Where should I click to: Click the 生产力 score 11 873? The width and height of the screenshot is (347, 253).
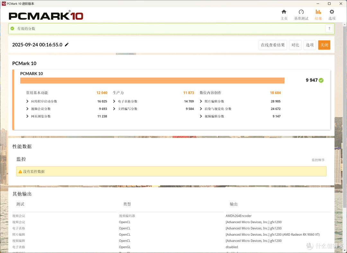click(189, 93)
